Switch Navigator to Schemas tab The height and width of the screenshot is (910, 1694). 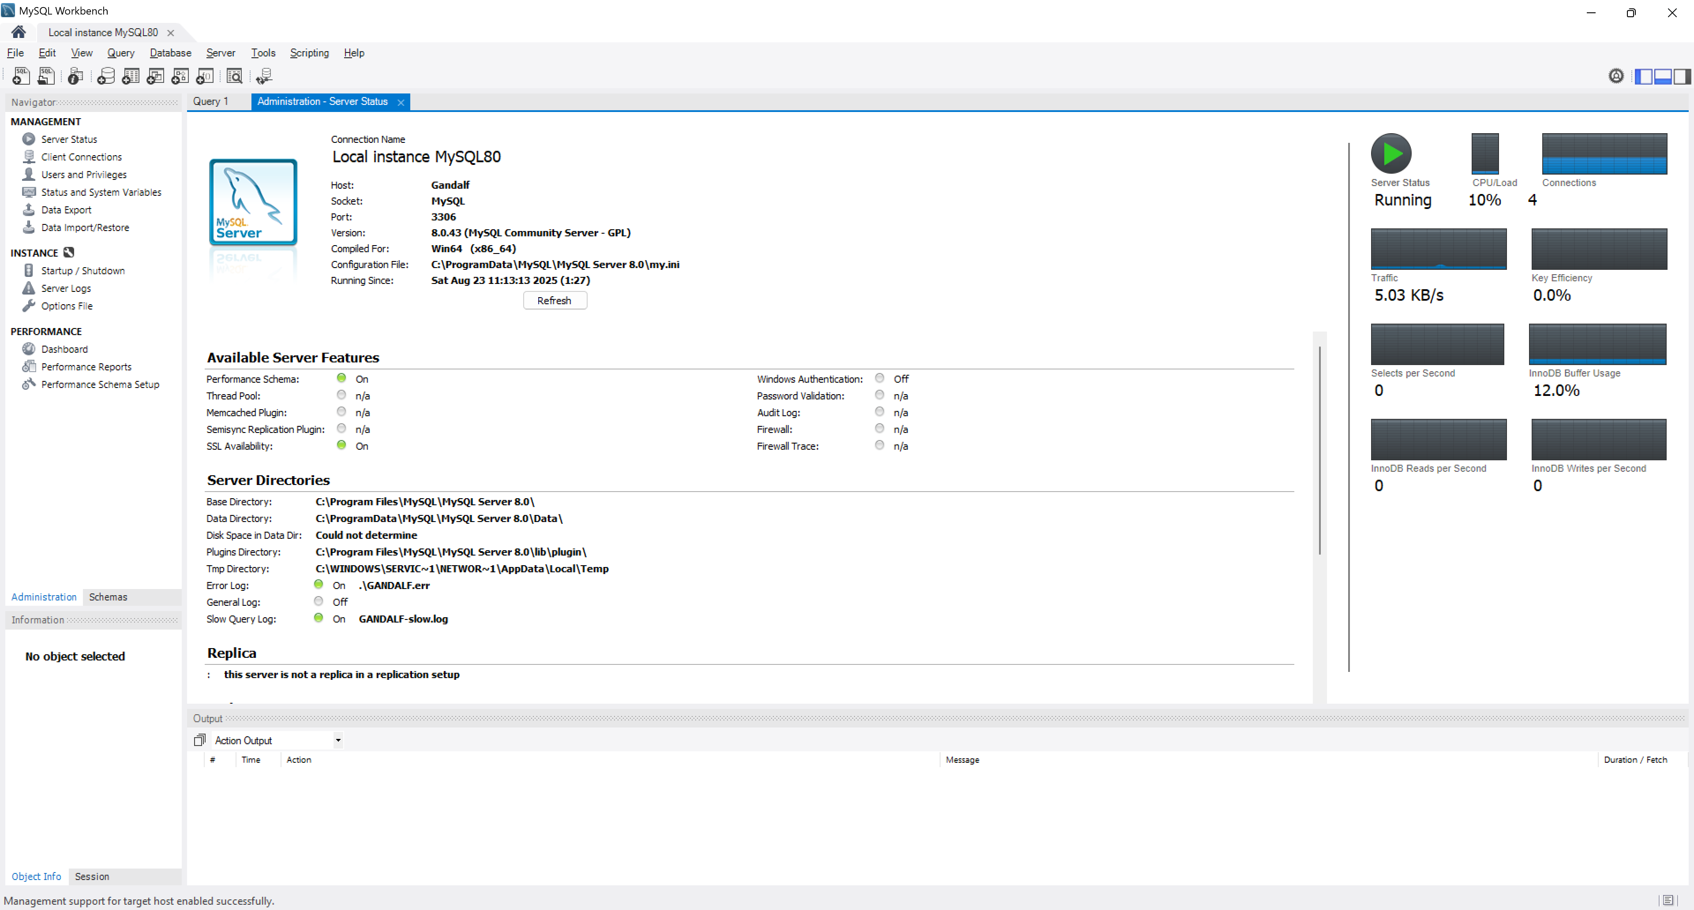[108, 597]
